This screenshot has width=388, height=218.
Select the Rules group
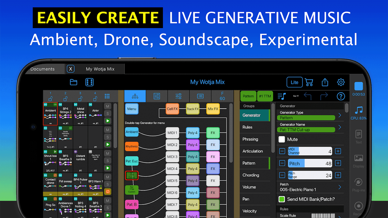pyautogui.click(x=255, y=127)
